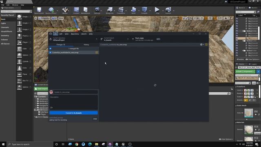
Task: Click the Play button in Unreal toolbar
Action: [x=157, y=11]
